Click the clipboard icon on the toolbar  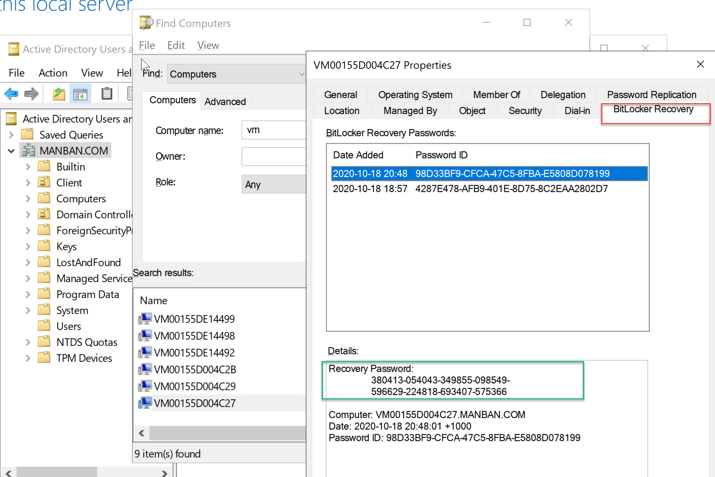(106, 93)
